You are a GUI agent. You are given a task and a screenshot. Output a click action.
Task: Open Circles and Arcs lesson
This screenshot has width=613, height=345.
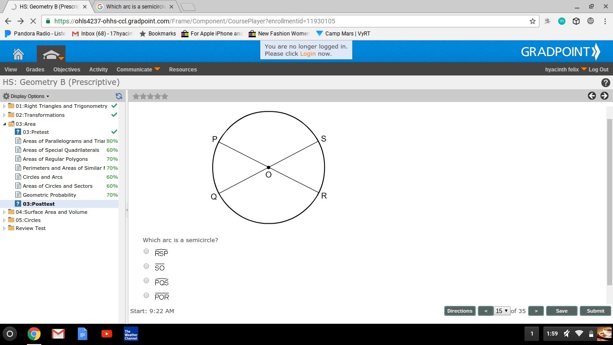coord(43,177)
